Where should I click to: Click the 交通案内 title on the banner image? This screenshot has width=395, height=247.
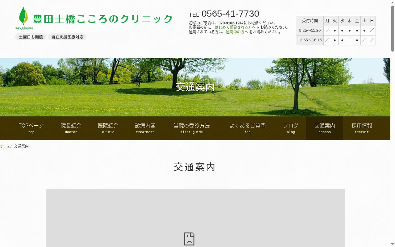tap(195, 87)
